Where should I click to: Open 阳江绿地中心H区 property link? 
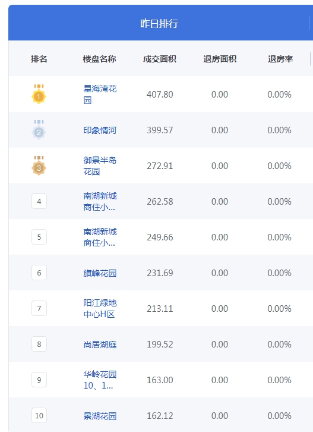point(100,308)
